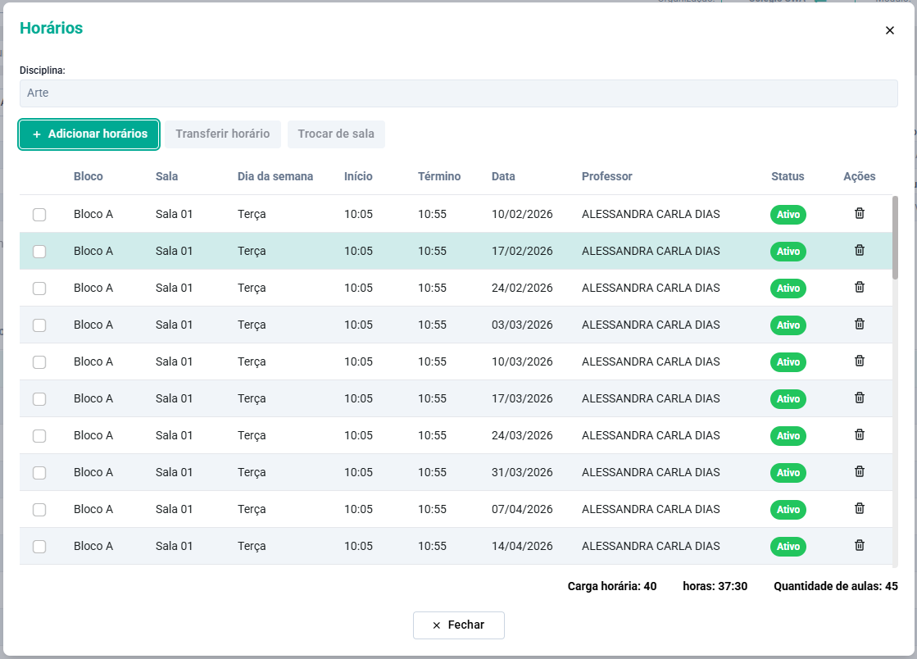917x659 pixels.
Task: Close the Horários dialog with the X icon
Action: pos(889,30)
